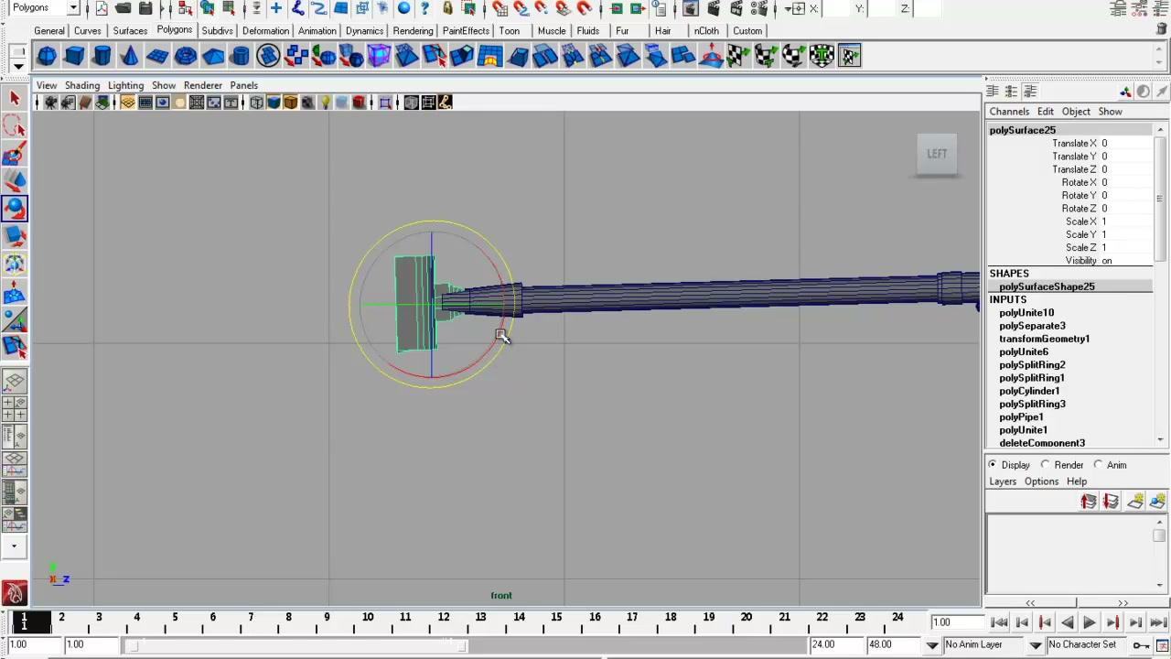Viewport: 1171px width, 659px height.
Task: Open the layer editor Options menu
Action: [x=1041, y=481]
